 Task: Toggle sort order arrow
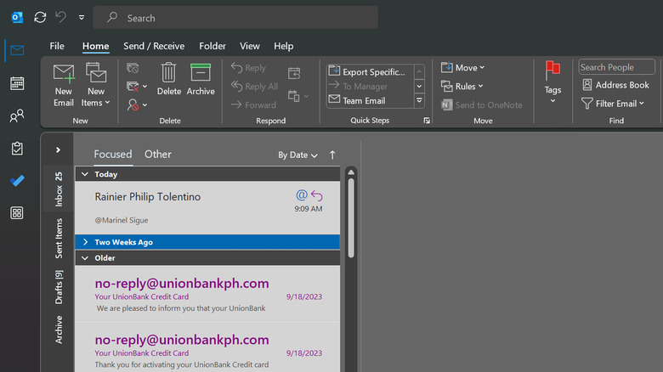332,155
